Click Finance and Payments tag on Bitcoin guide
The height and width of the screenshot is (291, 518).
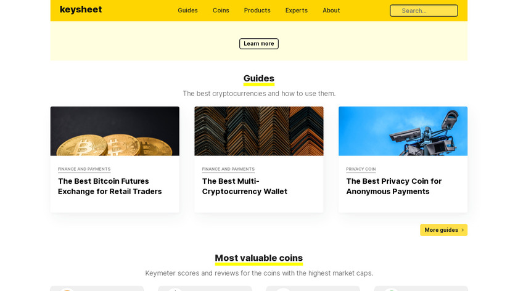pos(84,169)
